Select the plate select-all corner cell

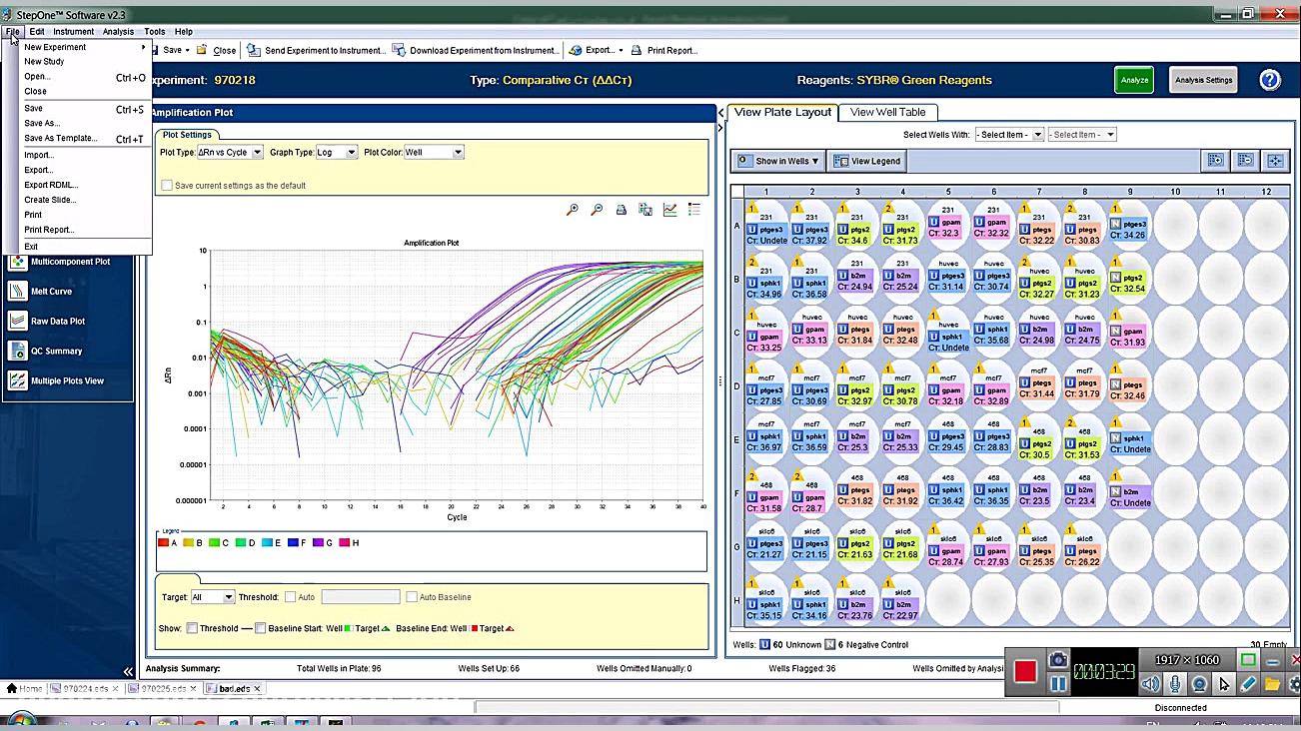(x=737, y=192)
